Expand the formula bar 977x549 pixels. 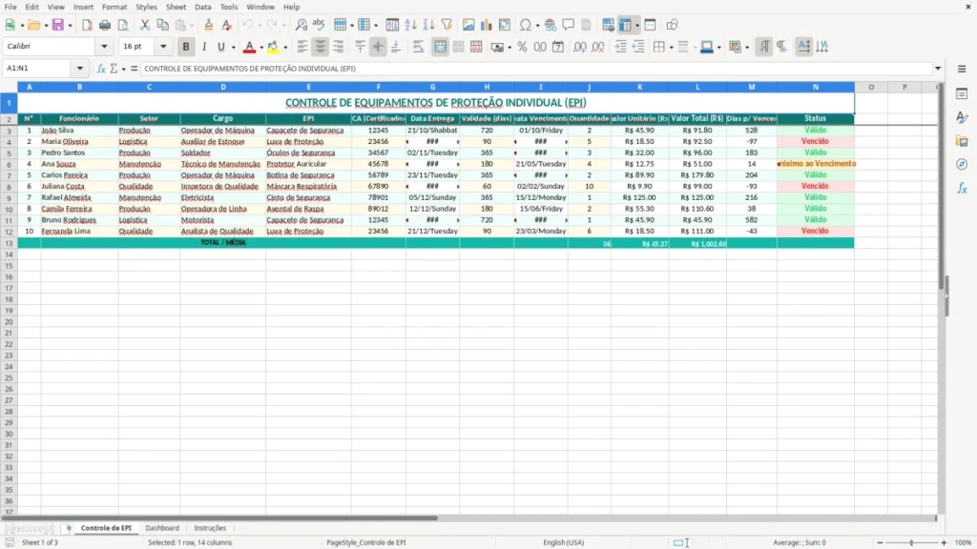coord(938,69)
